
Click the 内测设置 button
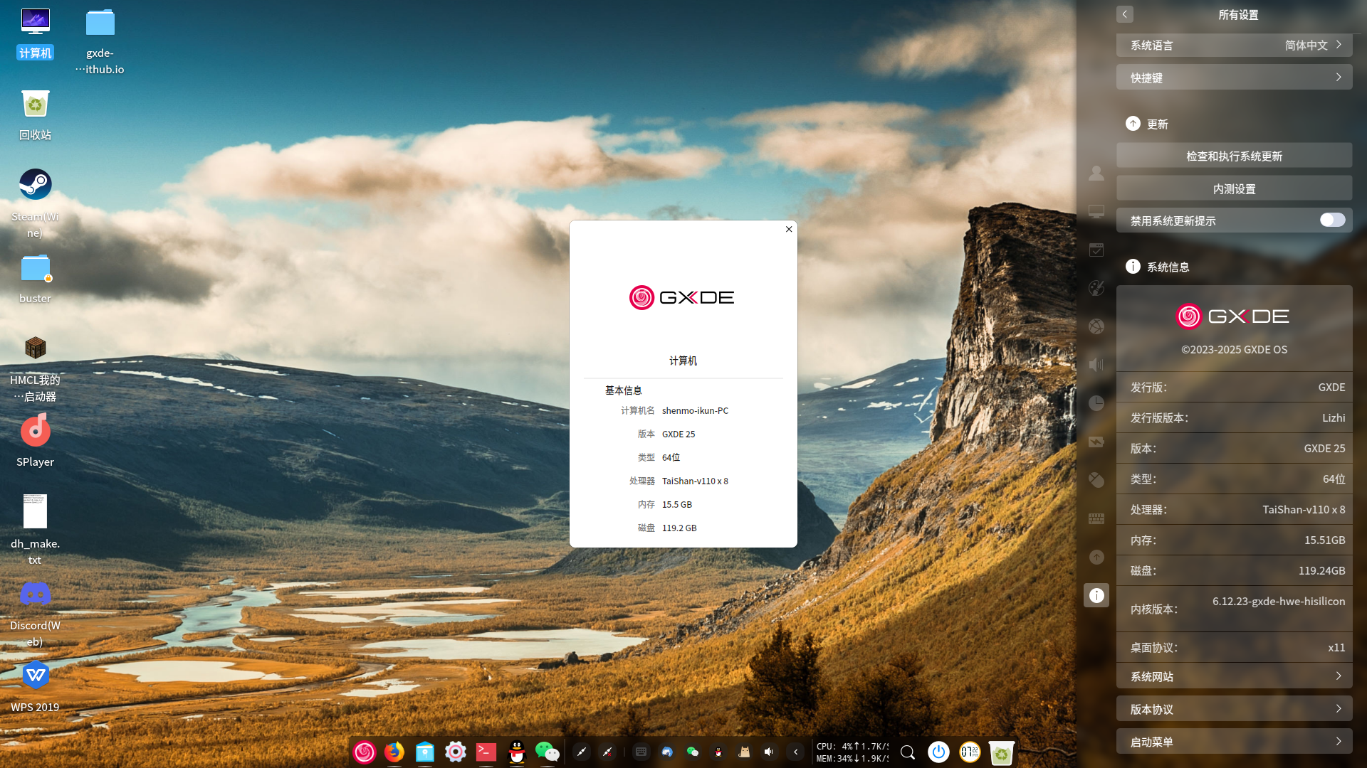click(x=1235, y=188)
